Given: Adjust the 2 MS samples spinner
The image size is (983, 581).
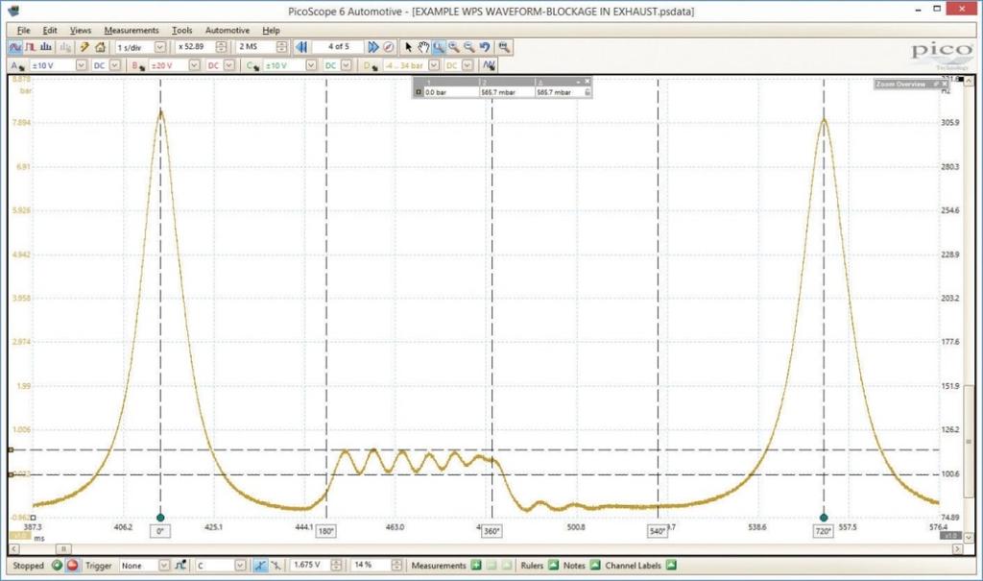Looking at the screenshot, I should [x=281, y=47].
